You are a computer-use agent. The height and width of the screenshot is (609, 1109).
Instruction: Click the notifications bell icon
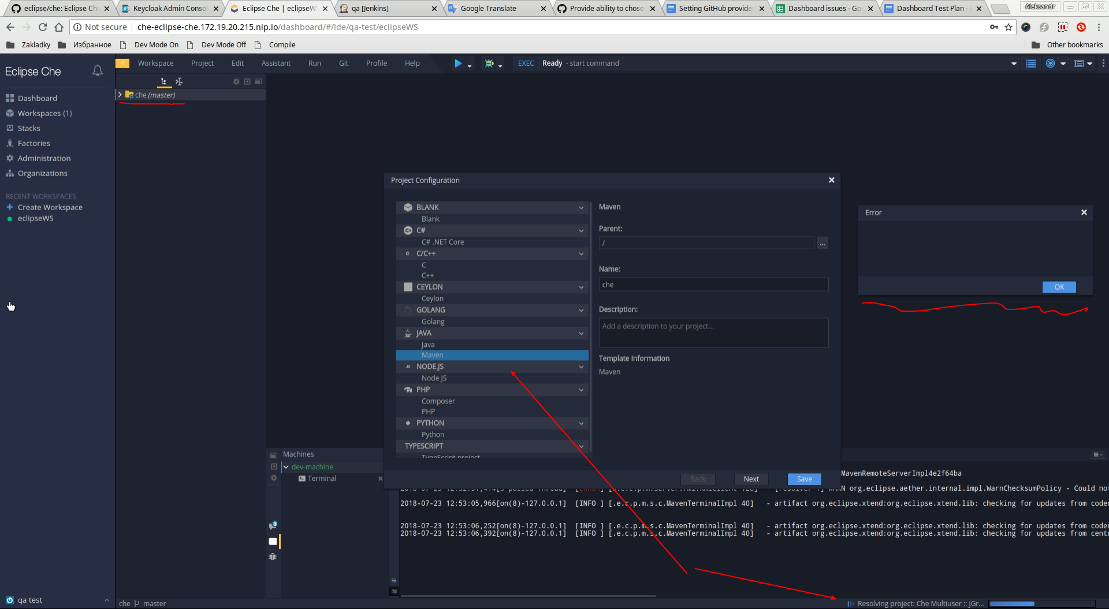pyautogui.click(x=98, y=70)
